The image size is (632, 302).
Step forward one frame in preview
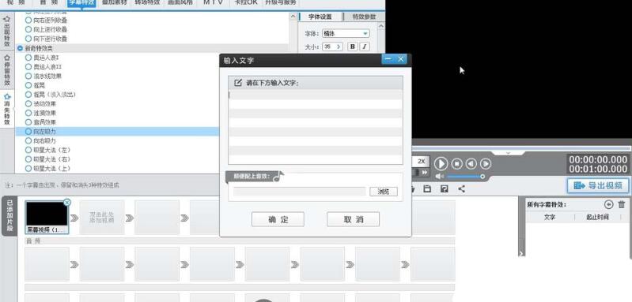pyautogui.click(x=486, y=163)
